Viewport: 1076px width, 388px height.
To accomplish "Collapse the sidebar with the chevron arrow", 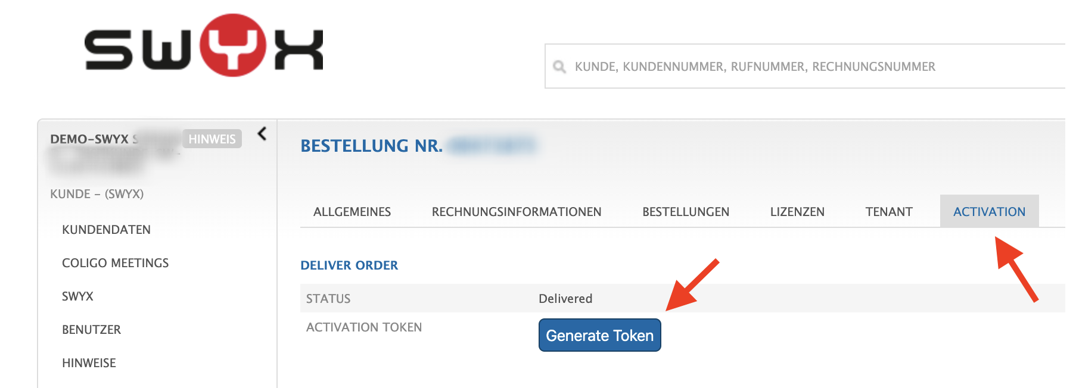I will [x=262, y=134].
